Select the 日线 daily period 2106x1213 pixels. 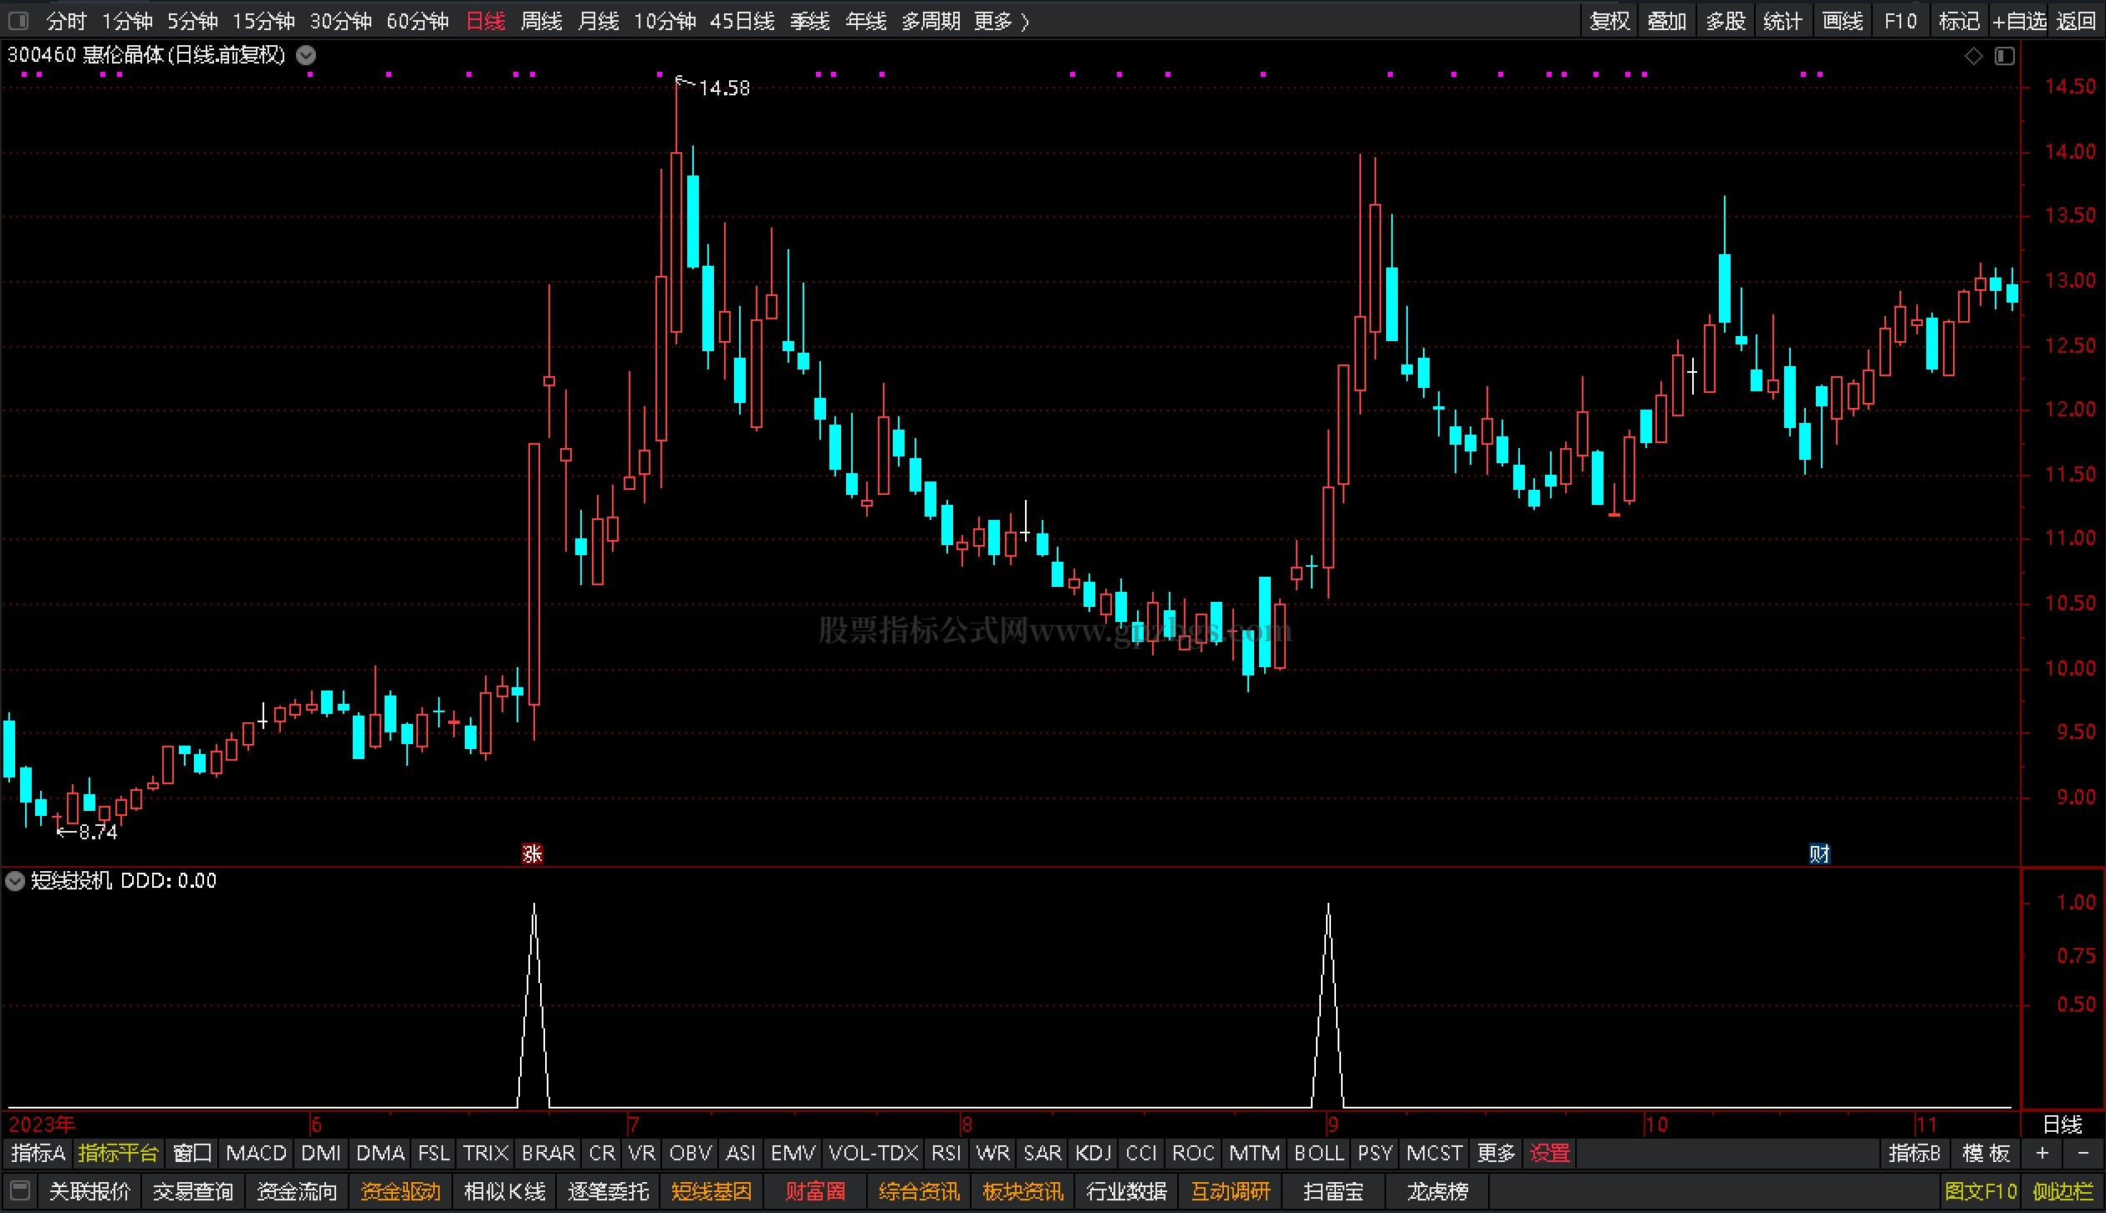486,21
